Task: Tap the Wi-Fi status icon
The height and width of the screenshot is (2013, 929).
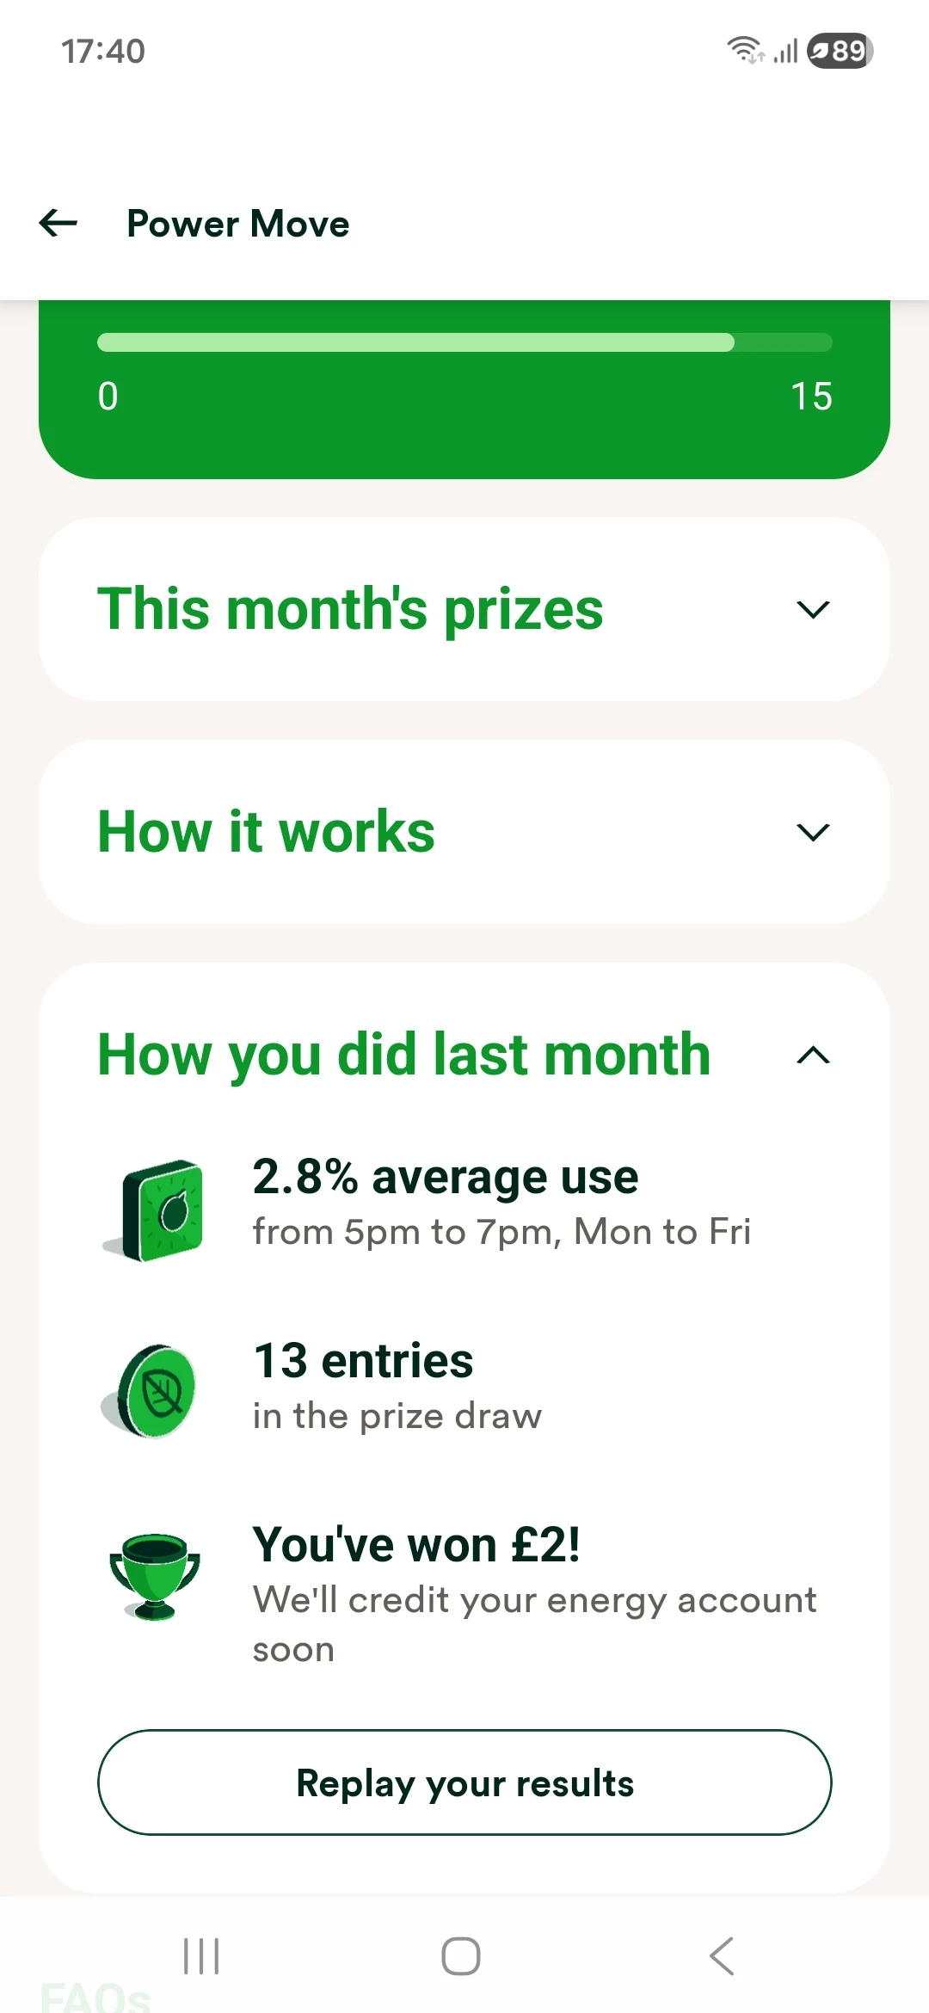Action: coord(745,50)
